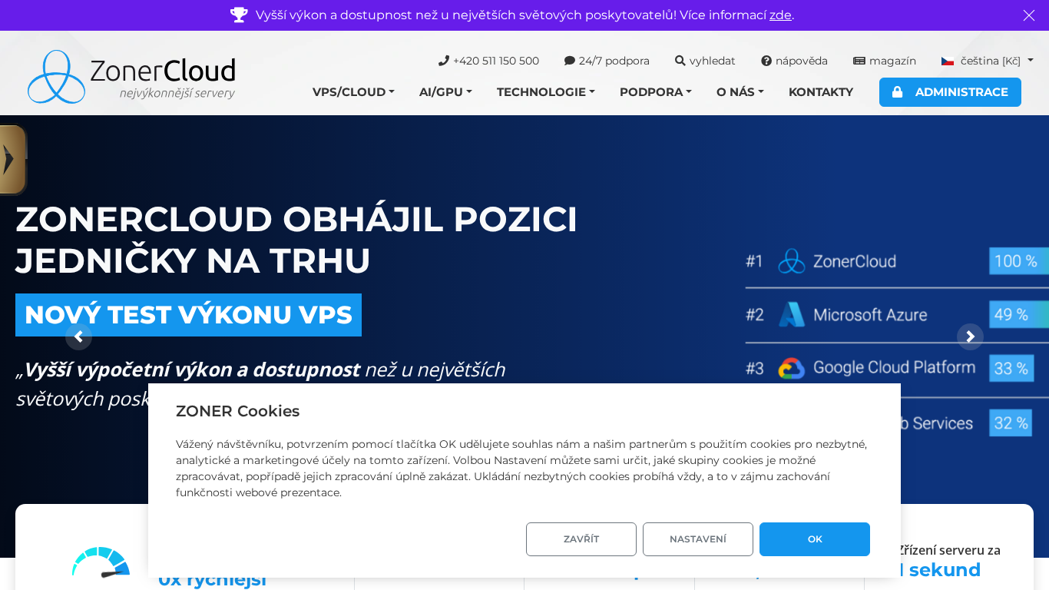
Task: Open NASTAVENÍ in the cookies dialog
Action: click(x=698, y=539)
